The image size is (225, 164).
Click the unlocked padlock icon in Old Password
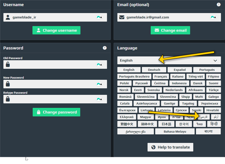tap(8, 65)
